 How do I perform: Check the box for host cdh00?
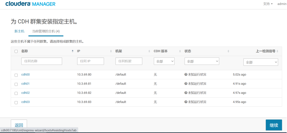tap(16, 75)
